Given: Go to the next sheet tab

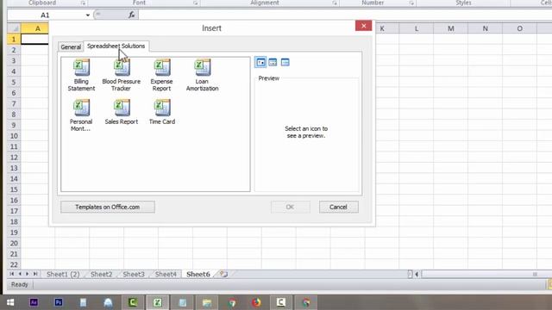Looking at the screenshot, I should point(28,274).
